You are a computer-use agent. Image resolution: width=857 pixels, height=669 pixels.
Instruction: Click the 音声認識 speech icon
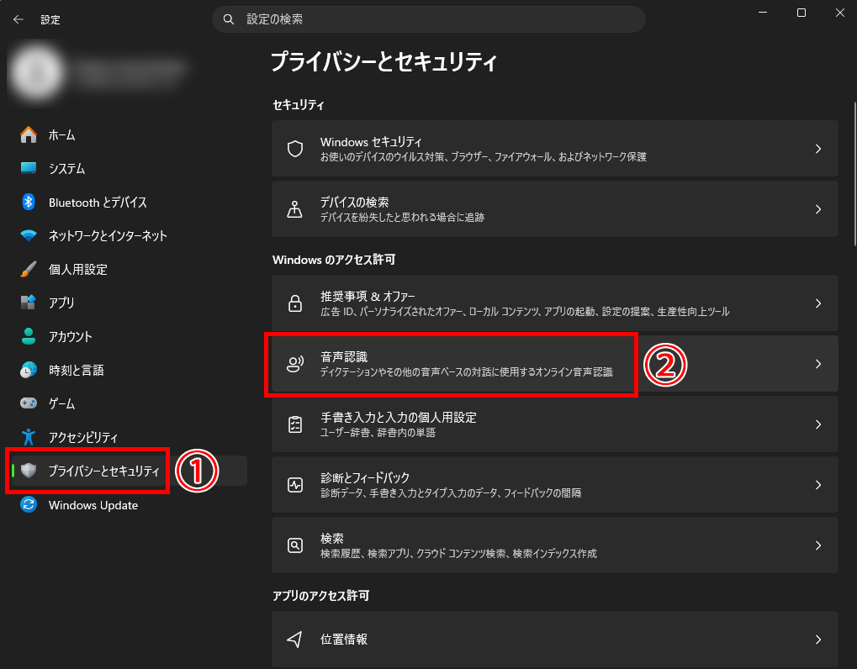pyautogui.click(x=295, y=364)
